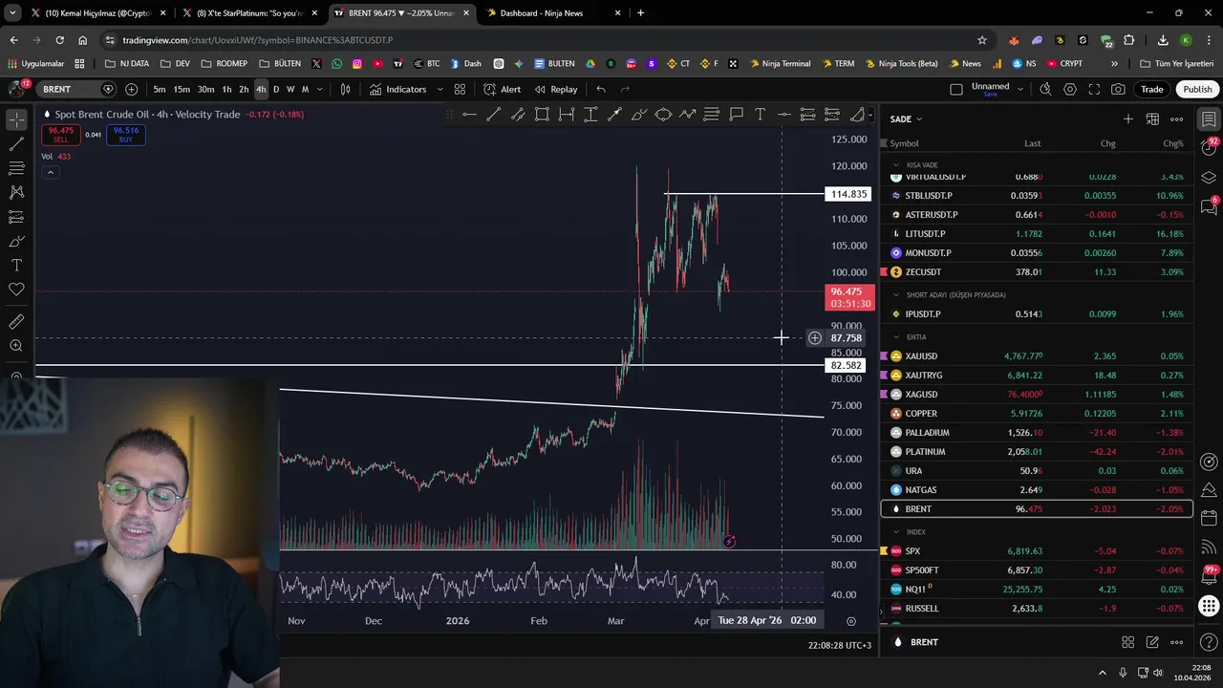Select the weekly W timeframe
Image resolution: width=1223 pixels, height=688 pixels.
[x=290, y=89]
